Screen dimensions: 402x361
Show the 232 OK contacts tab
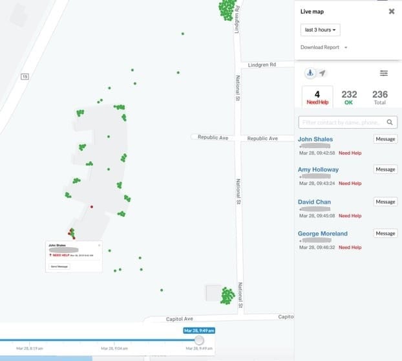349,97
